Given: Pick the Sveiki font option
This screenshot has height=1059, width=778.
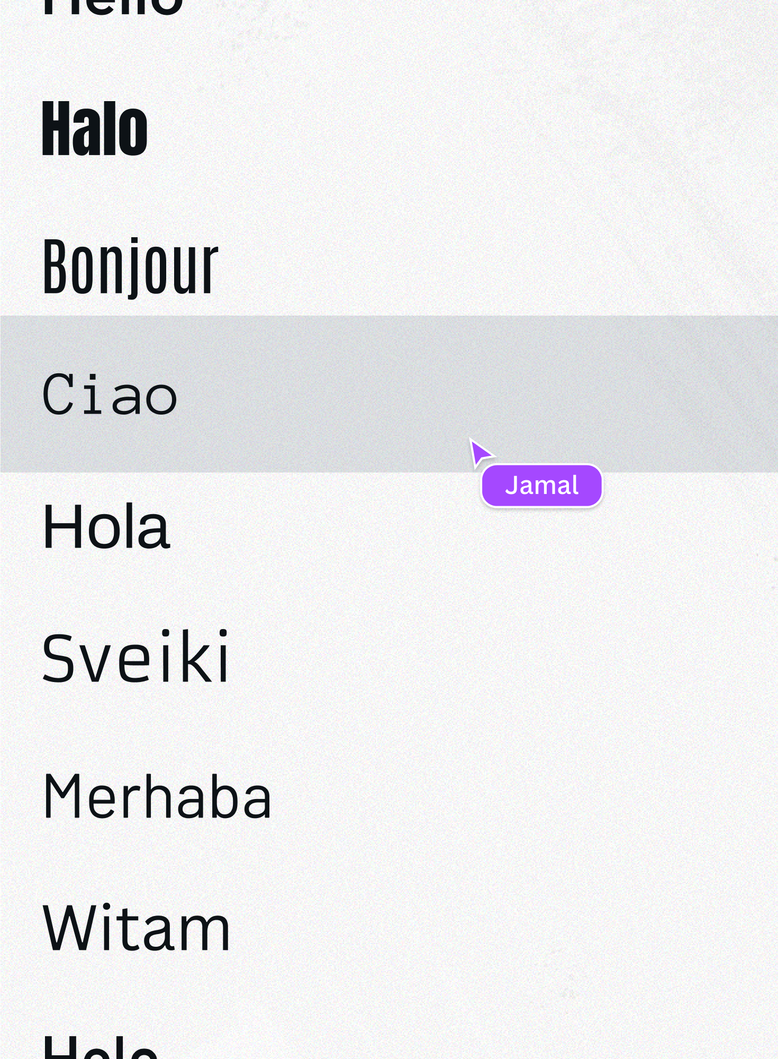Looking at the screenshot, I should (x=135, y=657).
